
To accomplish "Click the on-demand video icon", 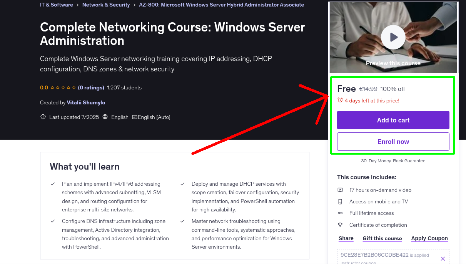I will [340, 190].
